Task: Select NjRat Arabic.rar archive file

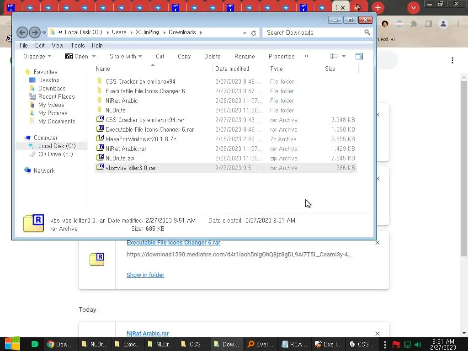Action: (x=225, y=149)
